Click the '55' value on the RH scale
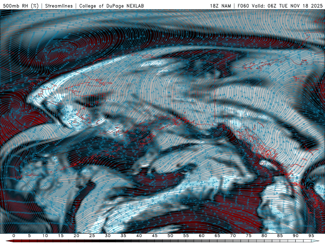 (x=186, y=236)
